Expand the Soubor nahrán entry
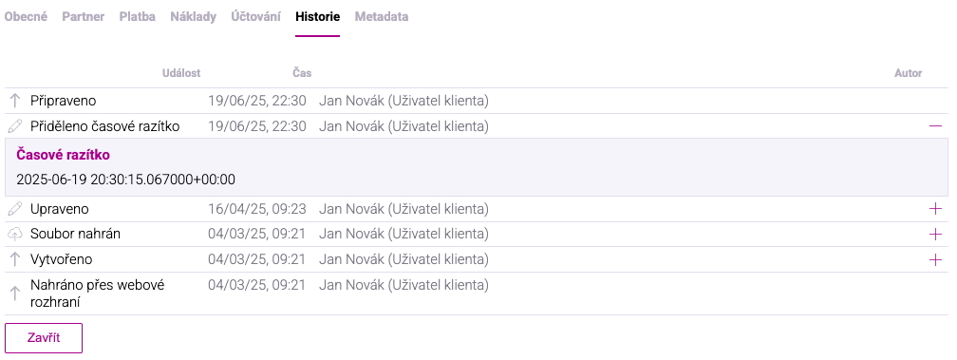This screenshot has width=957, height=360. click(935, 235)
